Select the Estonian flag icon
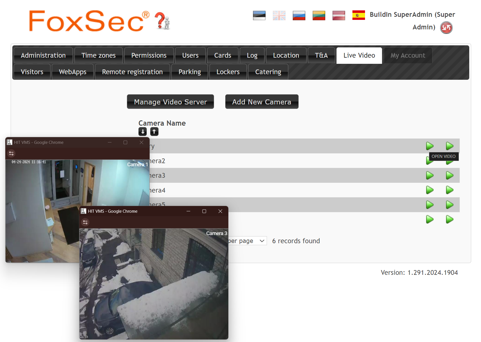Image resolution: width=481 pixels, height=342 pixels. pyautogui.click(x=259, y=15)
